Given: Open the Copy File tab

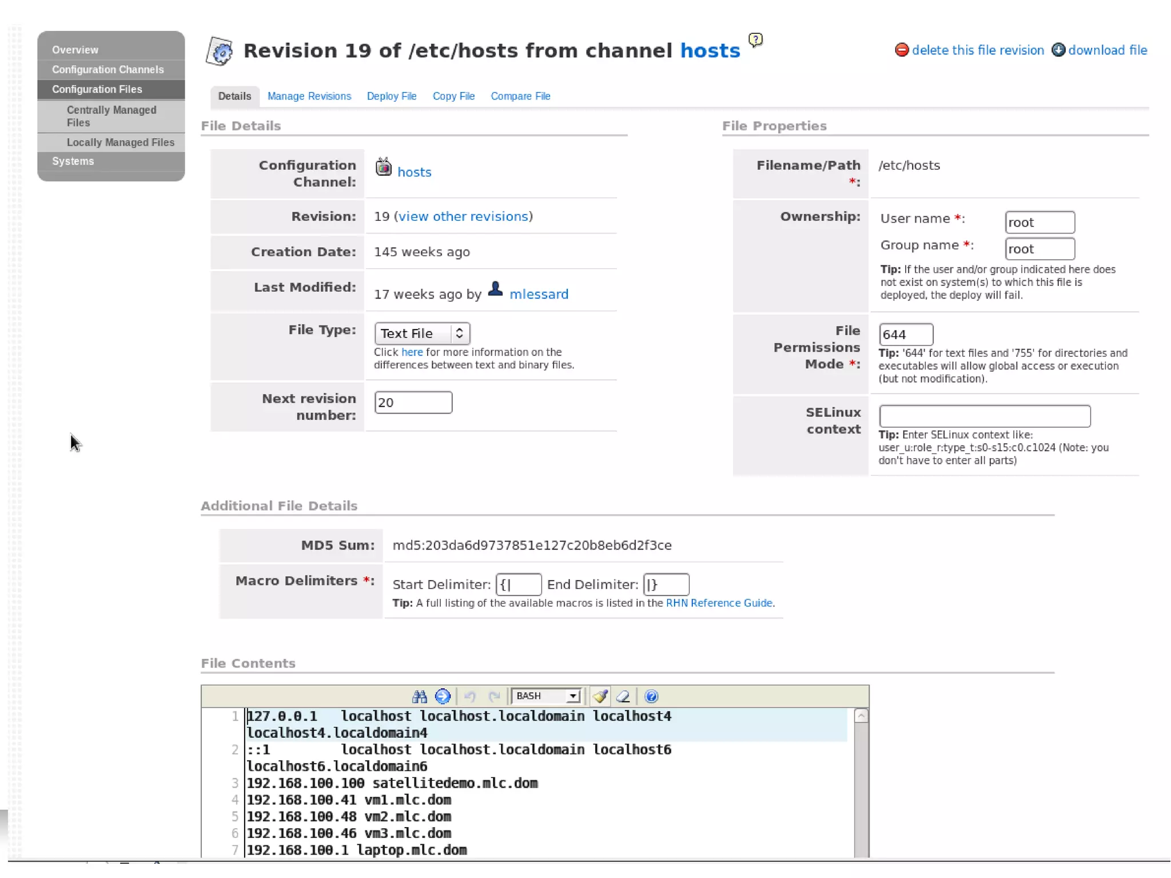Looking at the screenshot, I should (x=453, y=96).
